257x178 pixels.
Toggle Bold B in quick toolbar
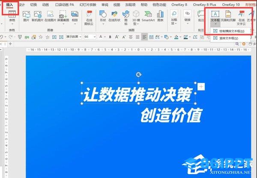tap(110, 37)
